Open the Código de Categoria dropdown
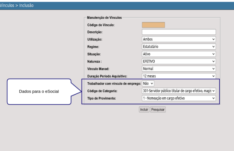Screen dimensions: 234x151 pyautogui.click(x=179, y=91)
